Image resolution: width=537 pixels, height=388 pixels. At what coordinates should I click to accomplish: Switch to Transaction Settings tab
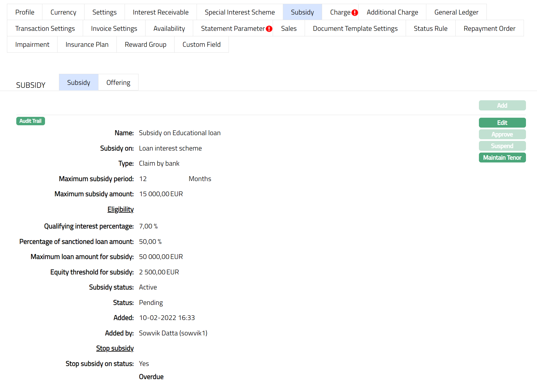point(45,28)
